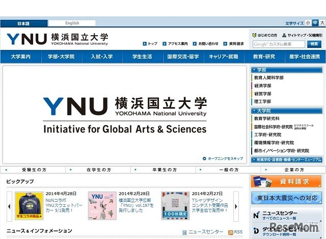Expand the 受験生の方 audience menu
Image resolution: width=326 pixels, height=239 pixels.
[33, 170]
